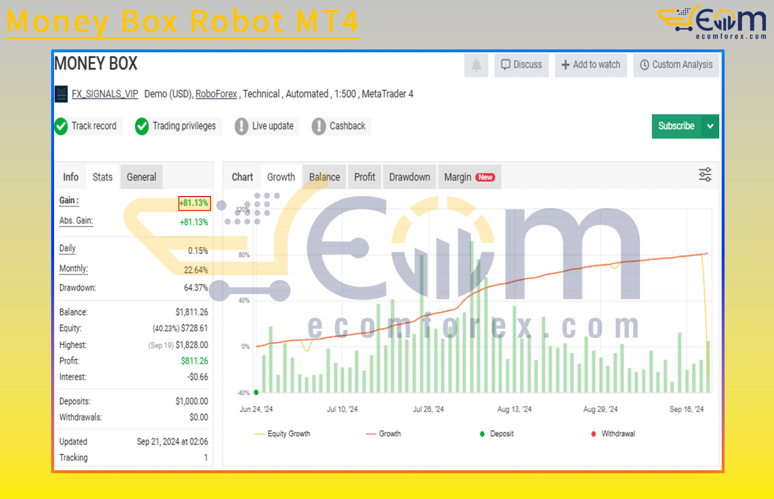774x499 pixels.
Task: Click the grey Cashback warning icon
Action: pyautogui.click(x=319, y=126)
